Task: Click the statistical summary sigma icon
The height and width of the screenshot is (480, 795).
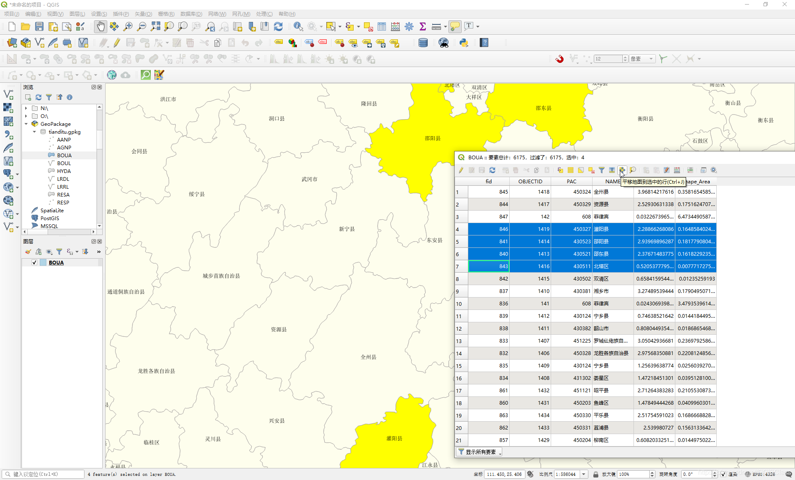Action: click(422, 26)
